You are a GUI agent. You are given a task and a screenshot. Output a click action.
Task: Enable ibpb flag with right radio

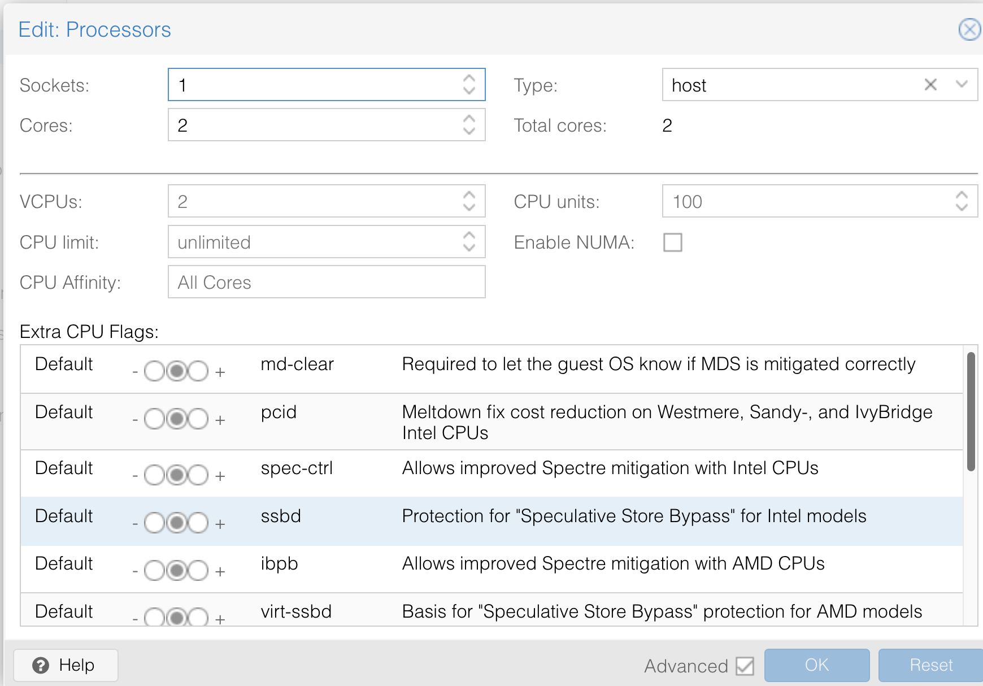pos(198,571)
